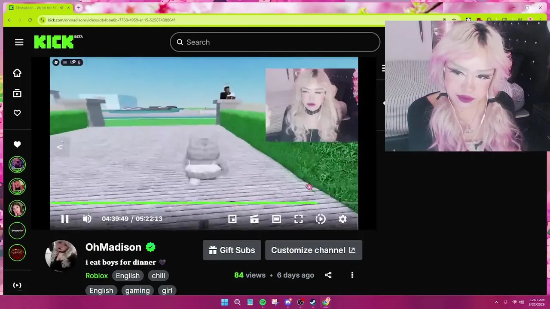Click the Gift Subs button
Viewport: 550px width, 309px height.
pyautogui.click(x=232, y=250)
